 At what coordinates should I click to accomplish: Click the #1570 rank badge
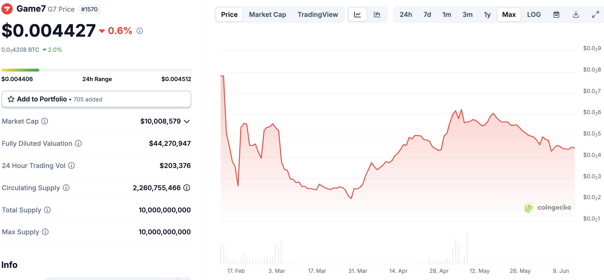point(89,9)
